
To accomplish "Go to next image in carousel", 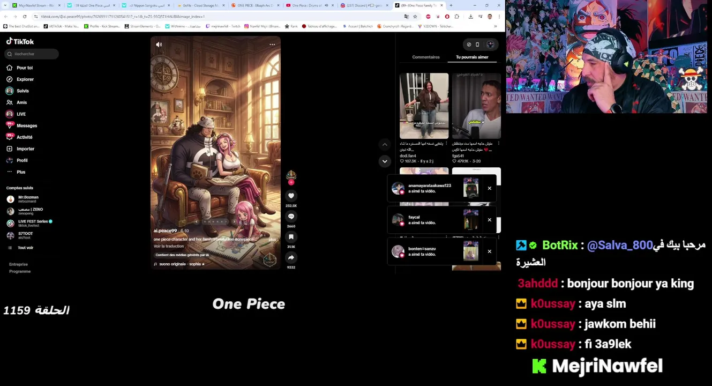I will [x=234, y=221].
